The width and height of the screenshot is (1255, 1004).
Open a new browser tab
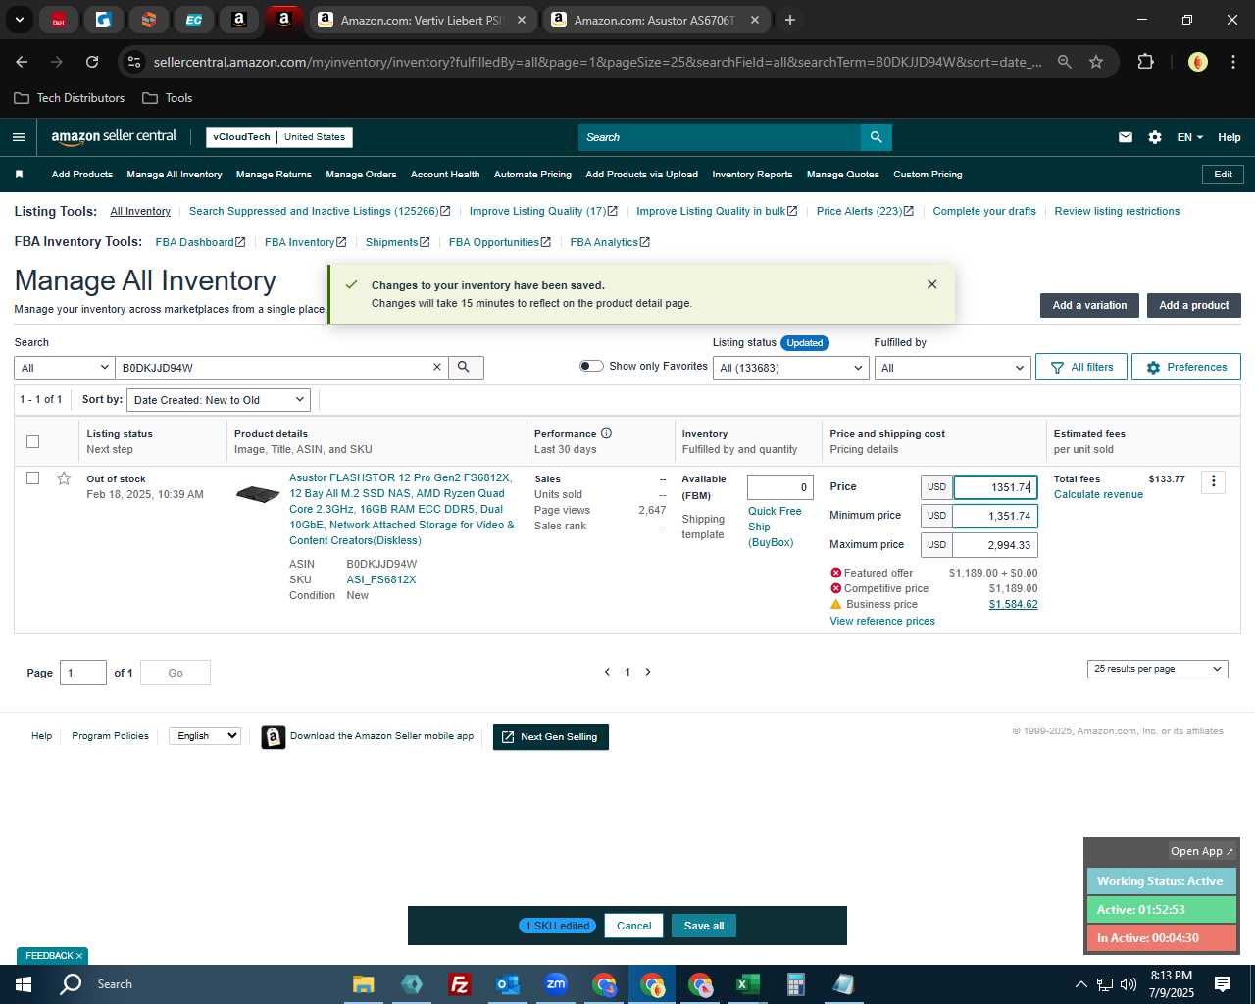click(790, 20)
